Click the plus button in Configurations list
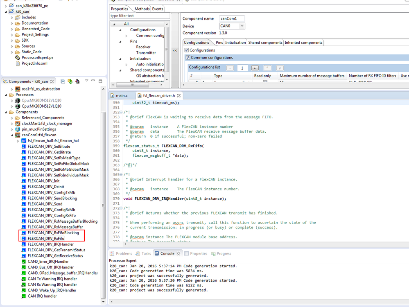Screen dimensions: 409x307 pyautogui.click(x=255, y=68)
